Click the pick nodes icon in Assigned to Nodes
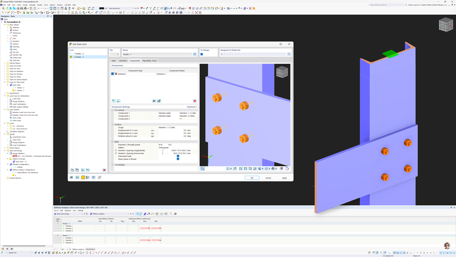Image resolution: width=456 pixels, height=257 pixels. (x=289, y=54)
